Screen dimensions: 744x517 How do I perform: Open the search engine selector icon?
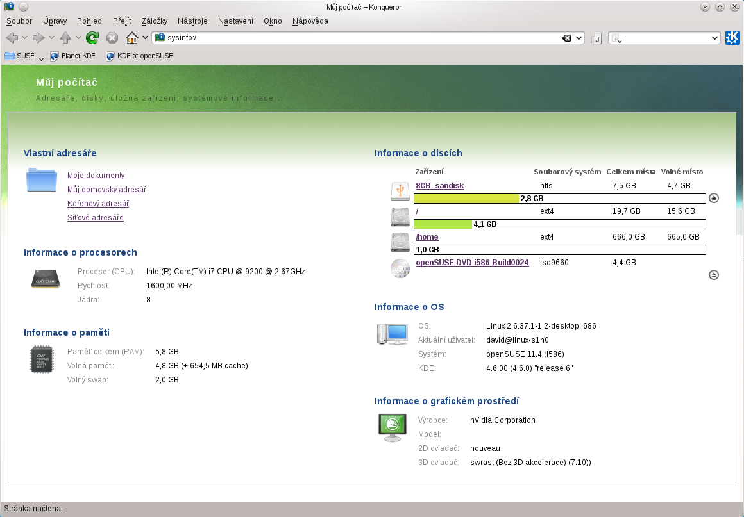click(616, 38)
